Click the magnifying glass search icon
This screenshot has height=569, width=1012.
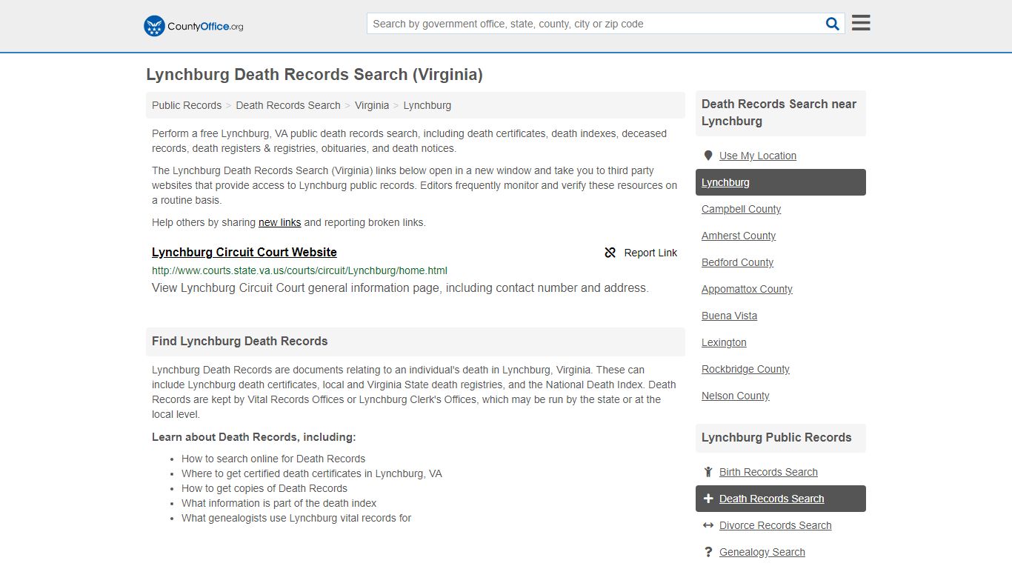[833, 24]
